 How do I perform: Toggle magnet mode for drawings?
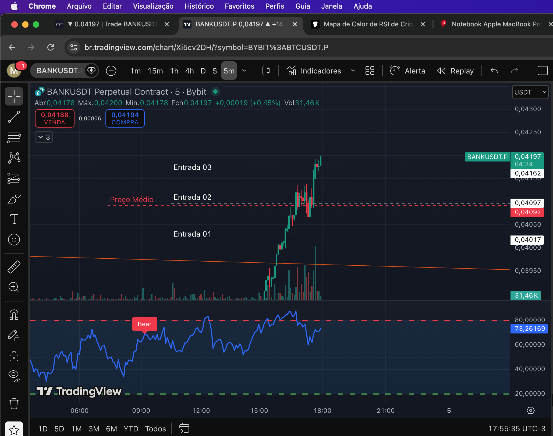point(14,314)
